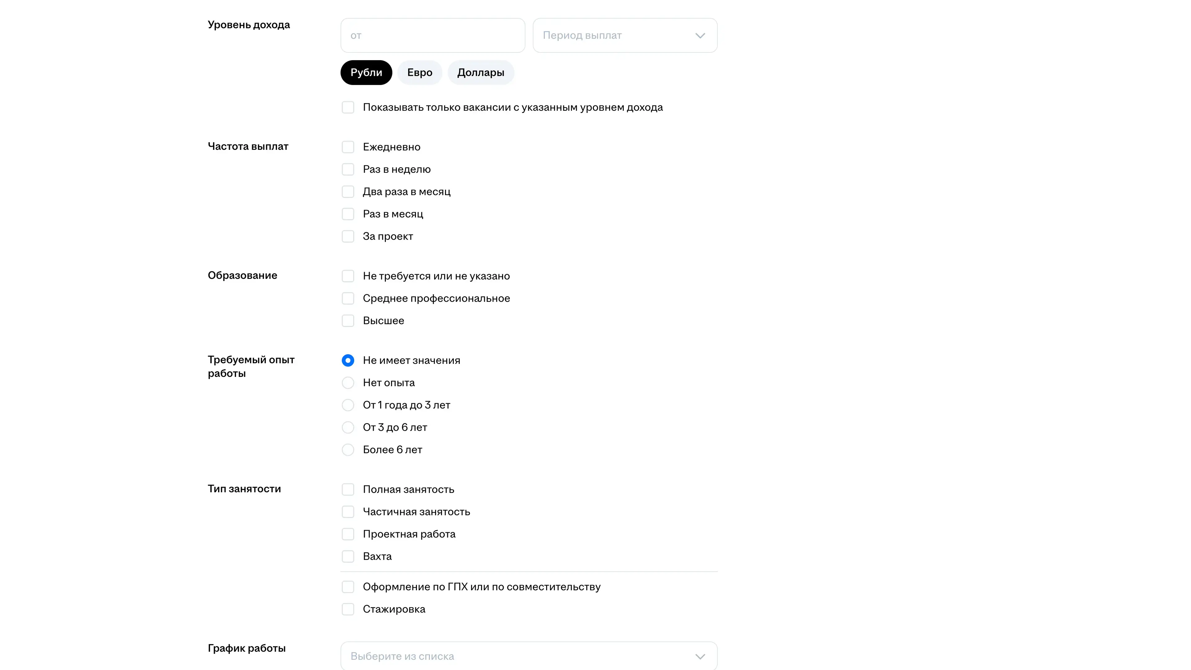Select the 'Нет опыта' radio button
The image size is (1191, 670).
pyautogui.click(x=348, y=382)
